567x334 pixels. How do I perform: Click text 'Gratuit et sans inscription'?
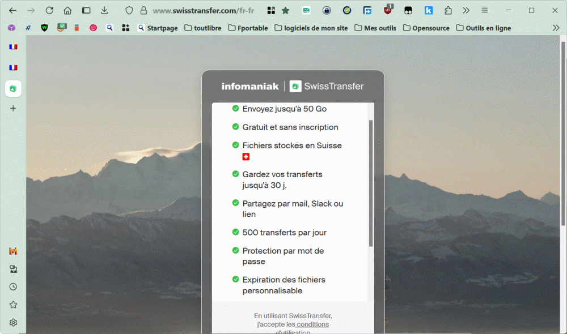[290, 127]
